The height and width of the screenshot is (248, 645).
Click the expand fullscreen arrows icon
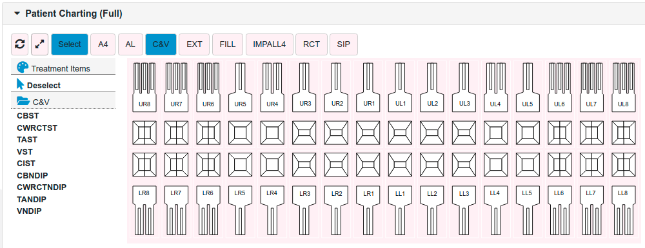point(40,44)
